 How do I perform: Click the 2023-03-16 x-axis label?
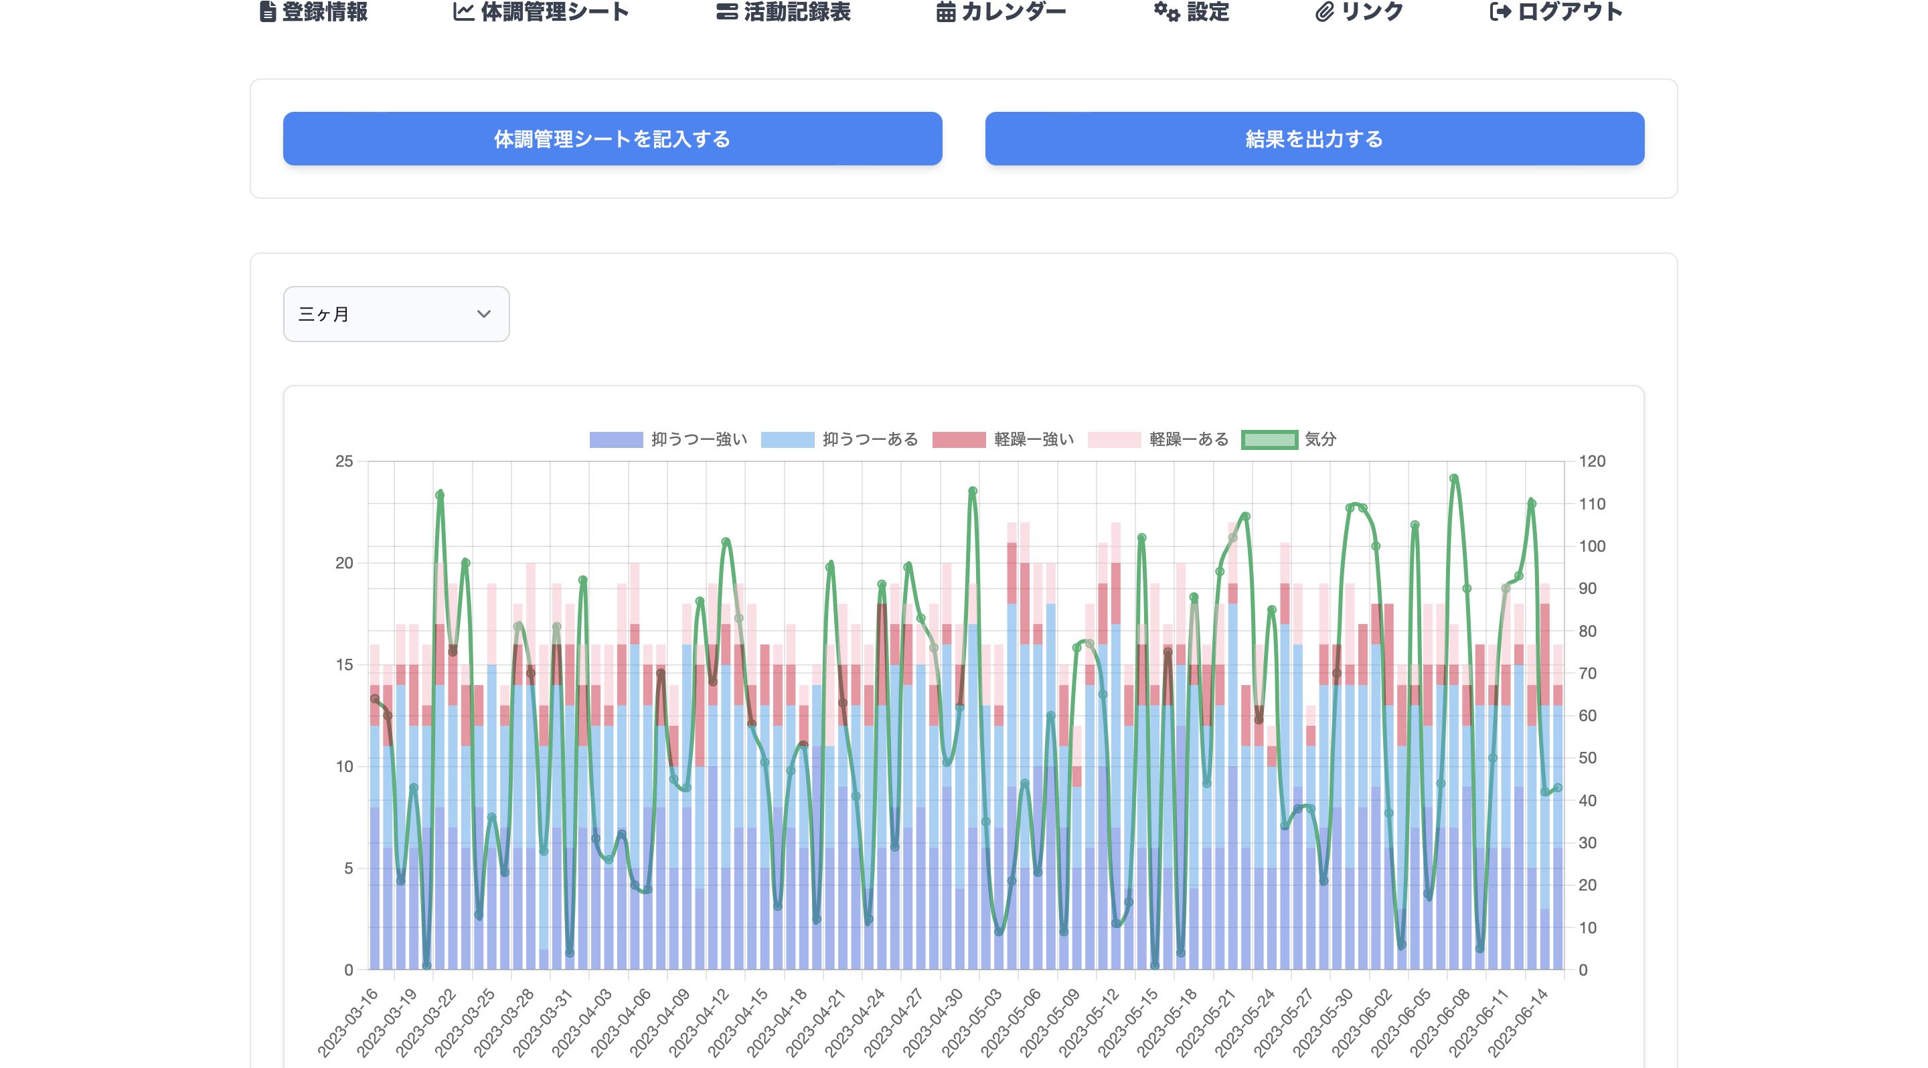click(348, 1022)
